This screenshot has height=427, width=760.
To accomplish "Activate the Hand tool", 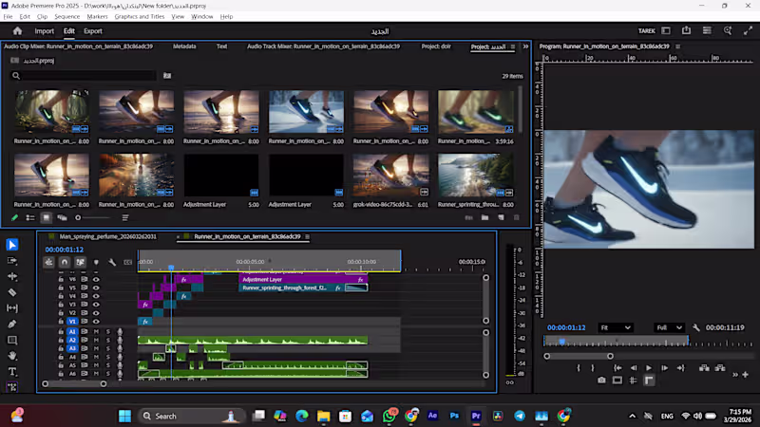I will pyautogui.click(x=12, y=356).
